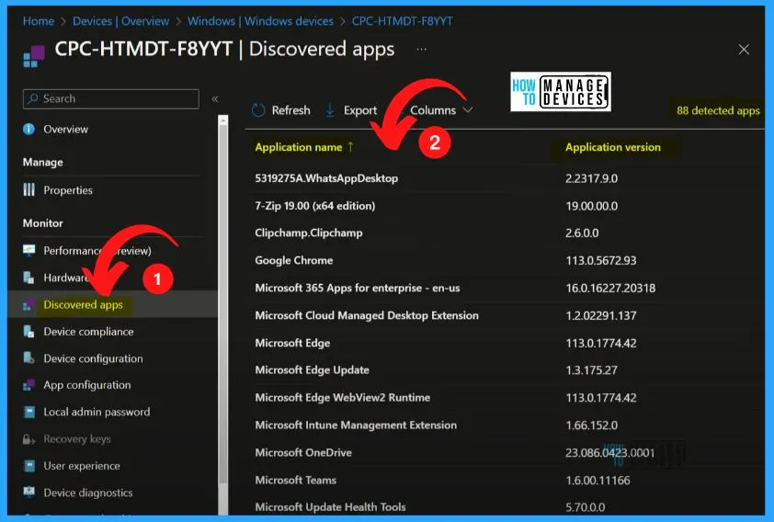Click the Device configuration icon
Screen dimensions: 774x522
point(29,358)
